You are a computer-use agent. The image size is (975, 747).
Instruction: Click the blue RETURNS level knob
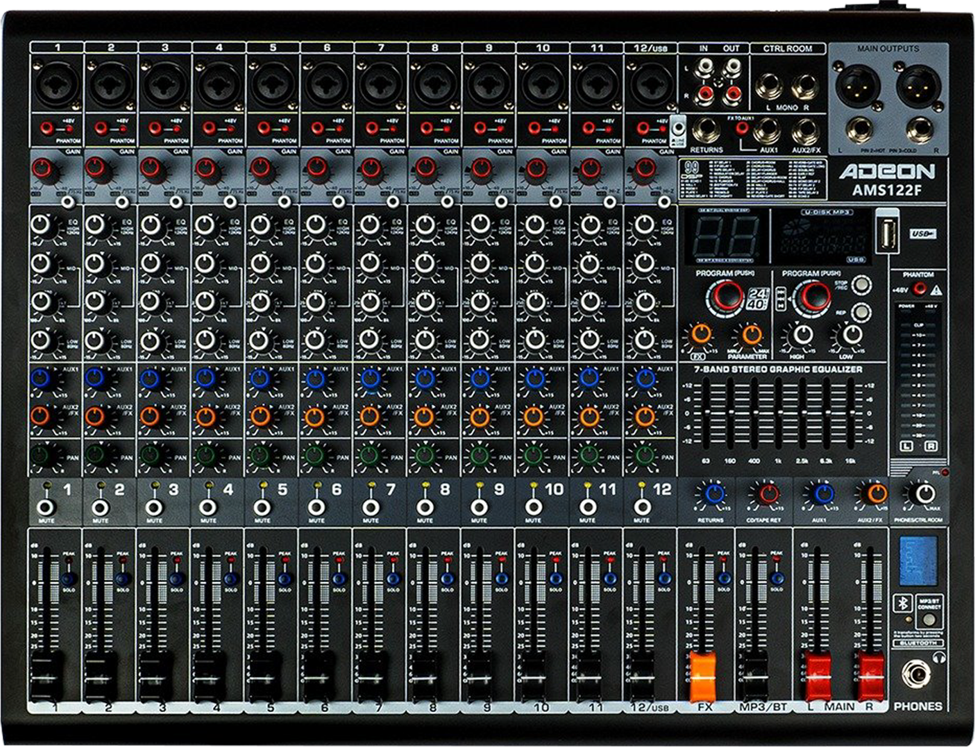pyautogui.click(x=715, y=494)
